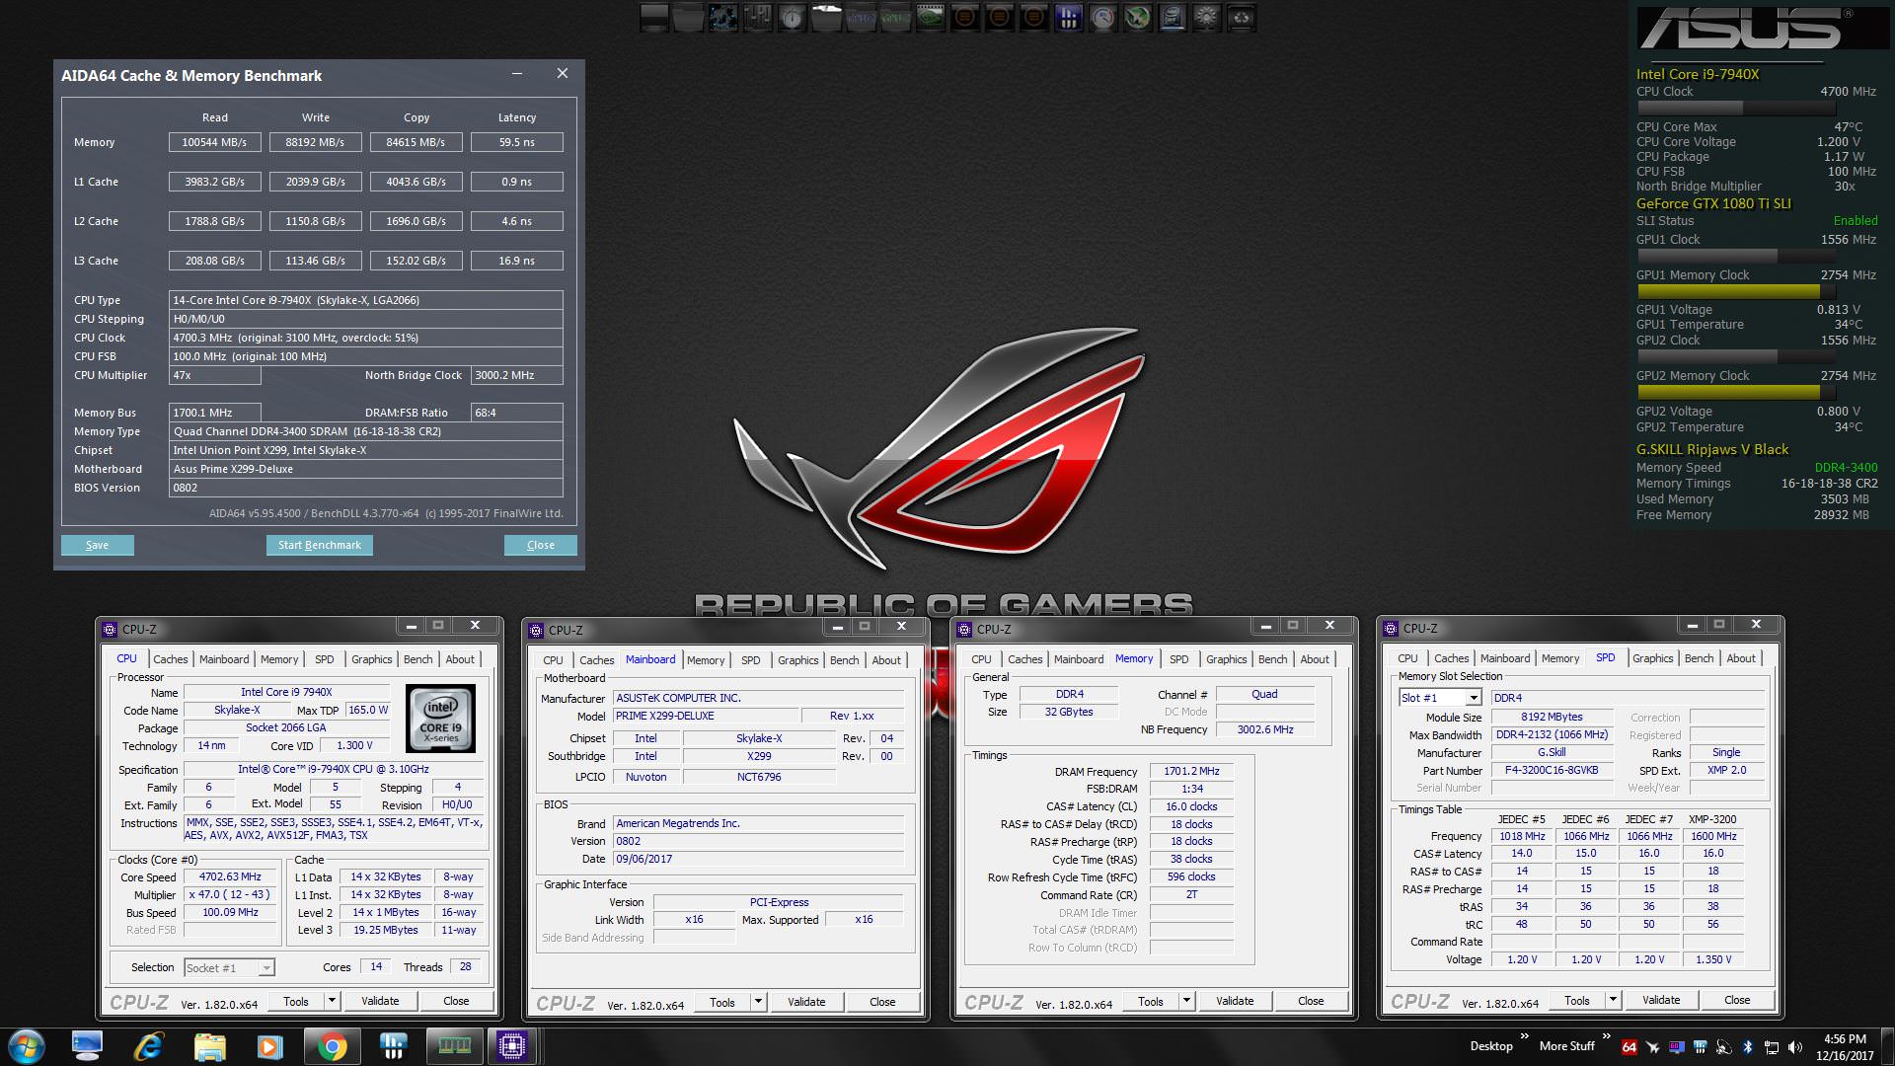Open Internet Explorer from the taskbar
Image resolution: width=1895 pixels, height=1066 pixels.
pos(148,1046)
